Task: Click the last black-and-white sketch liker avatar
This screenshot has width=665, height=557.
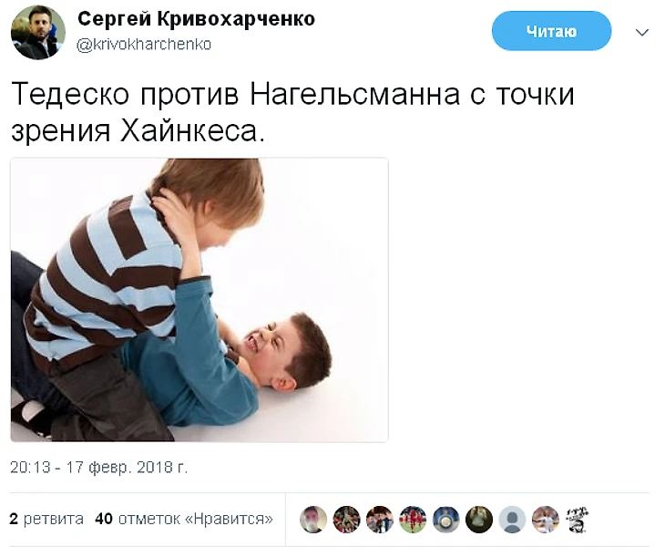Action: (578, 520)
